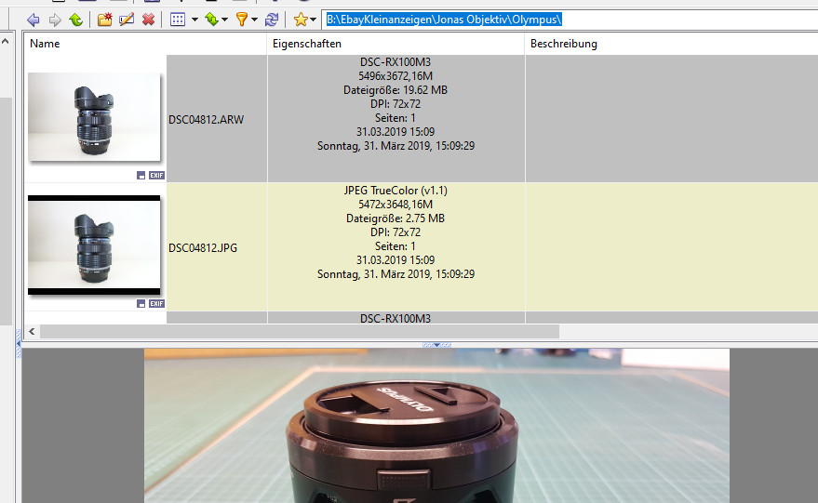Click the Back navigation arrow

click(x=34, y=20)
